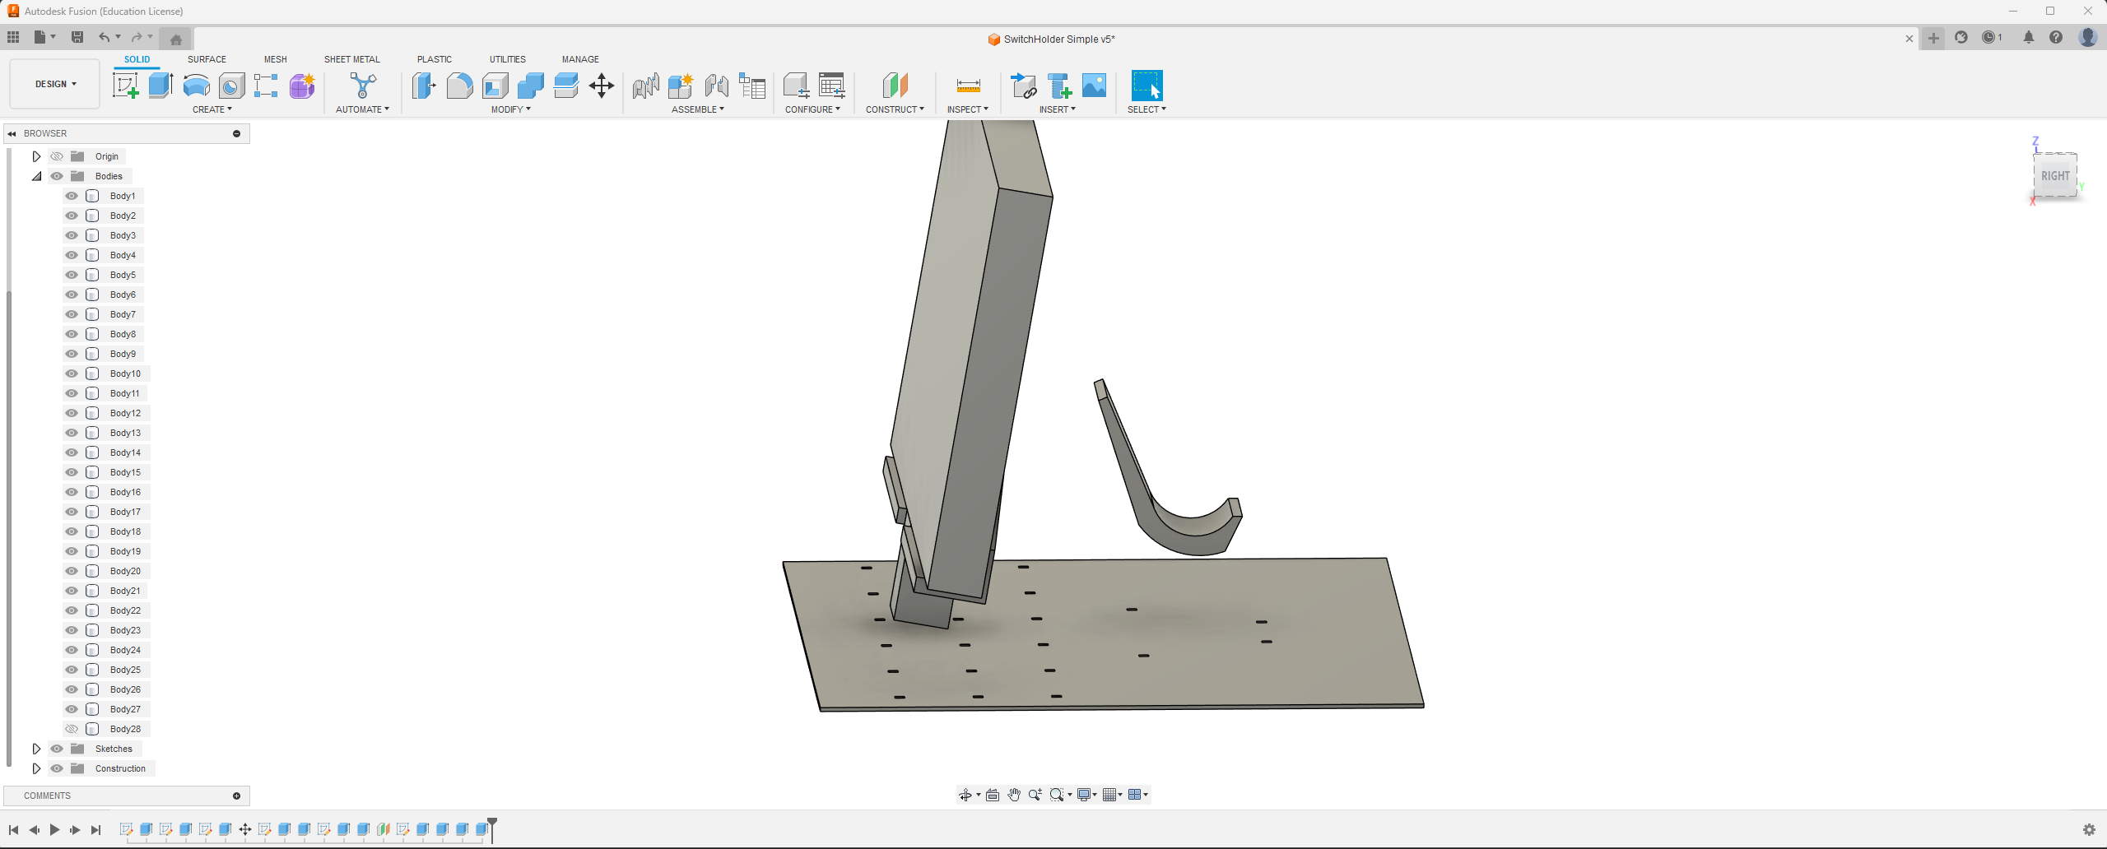Image resolution: width=2107 pixels, height=849 pixels.
Task: Select the Hole tool
Action: [x=232, y=86]
